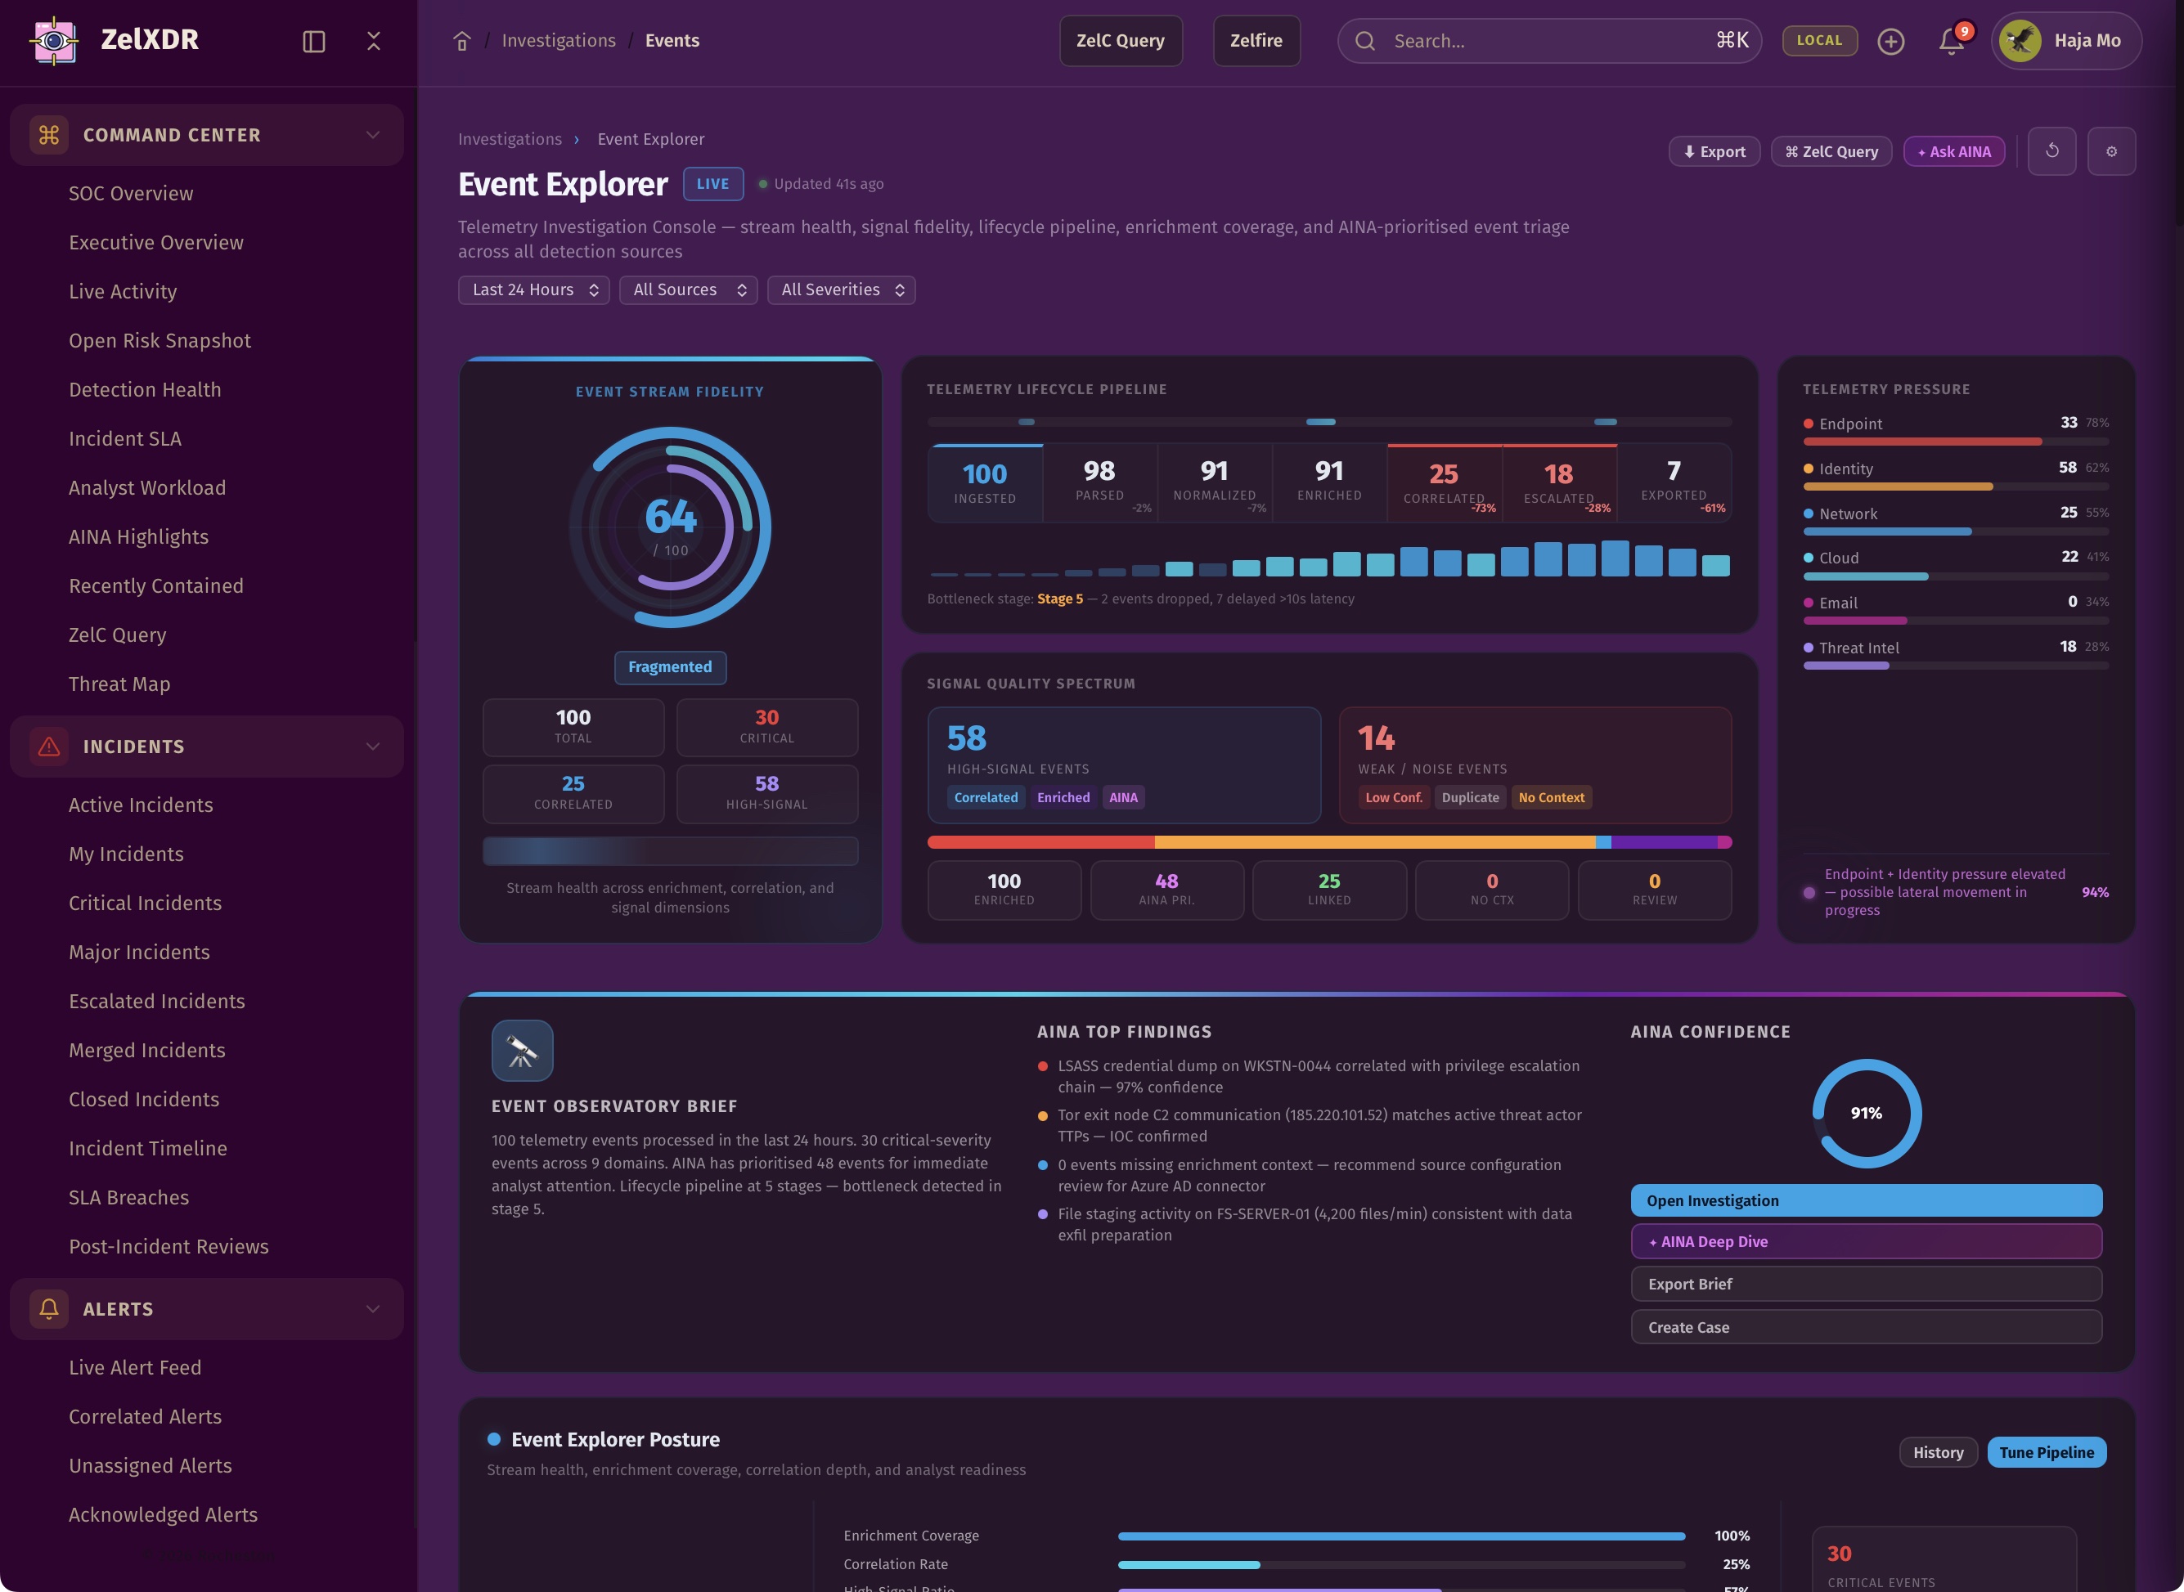Click the plus circle add icon
The width and height of the screenshot is (2184, 1592).
pyautogui.click(x=1890, y=41)
